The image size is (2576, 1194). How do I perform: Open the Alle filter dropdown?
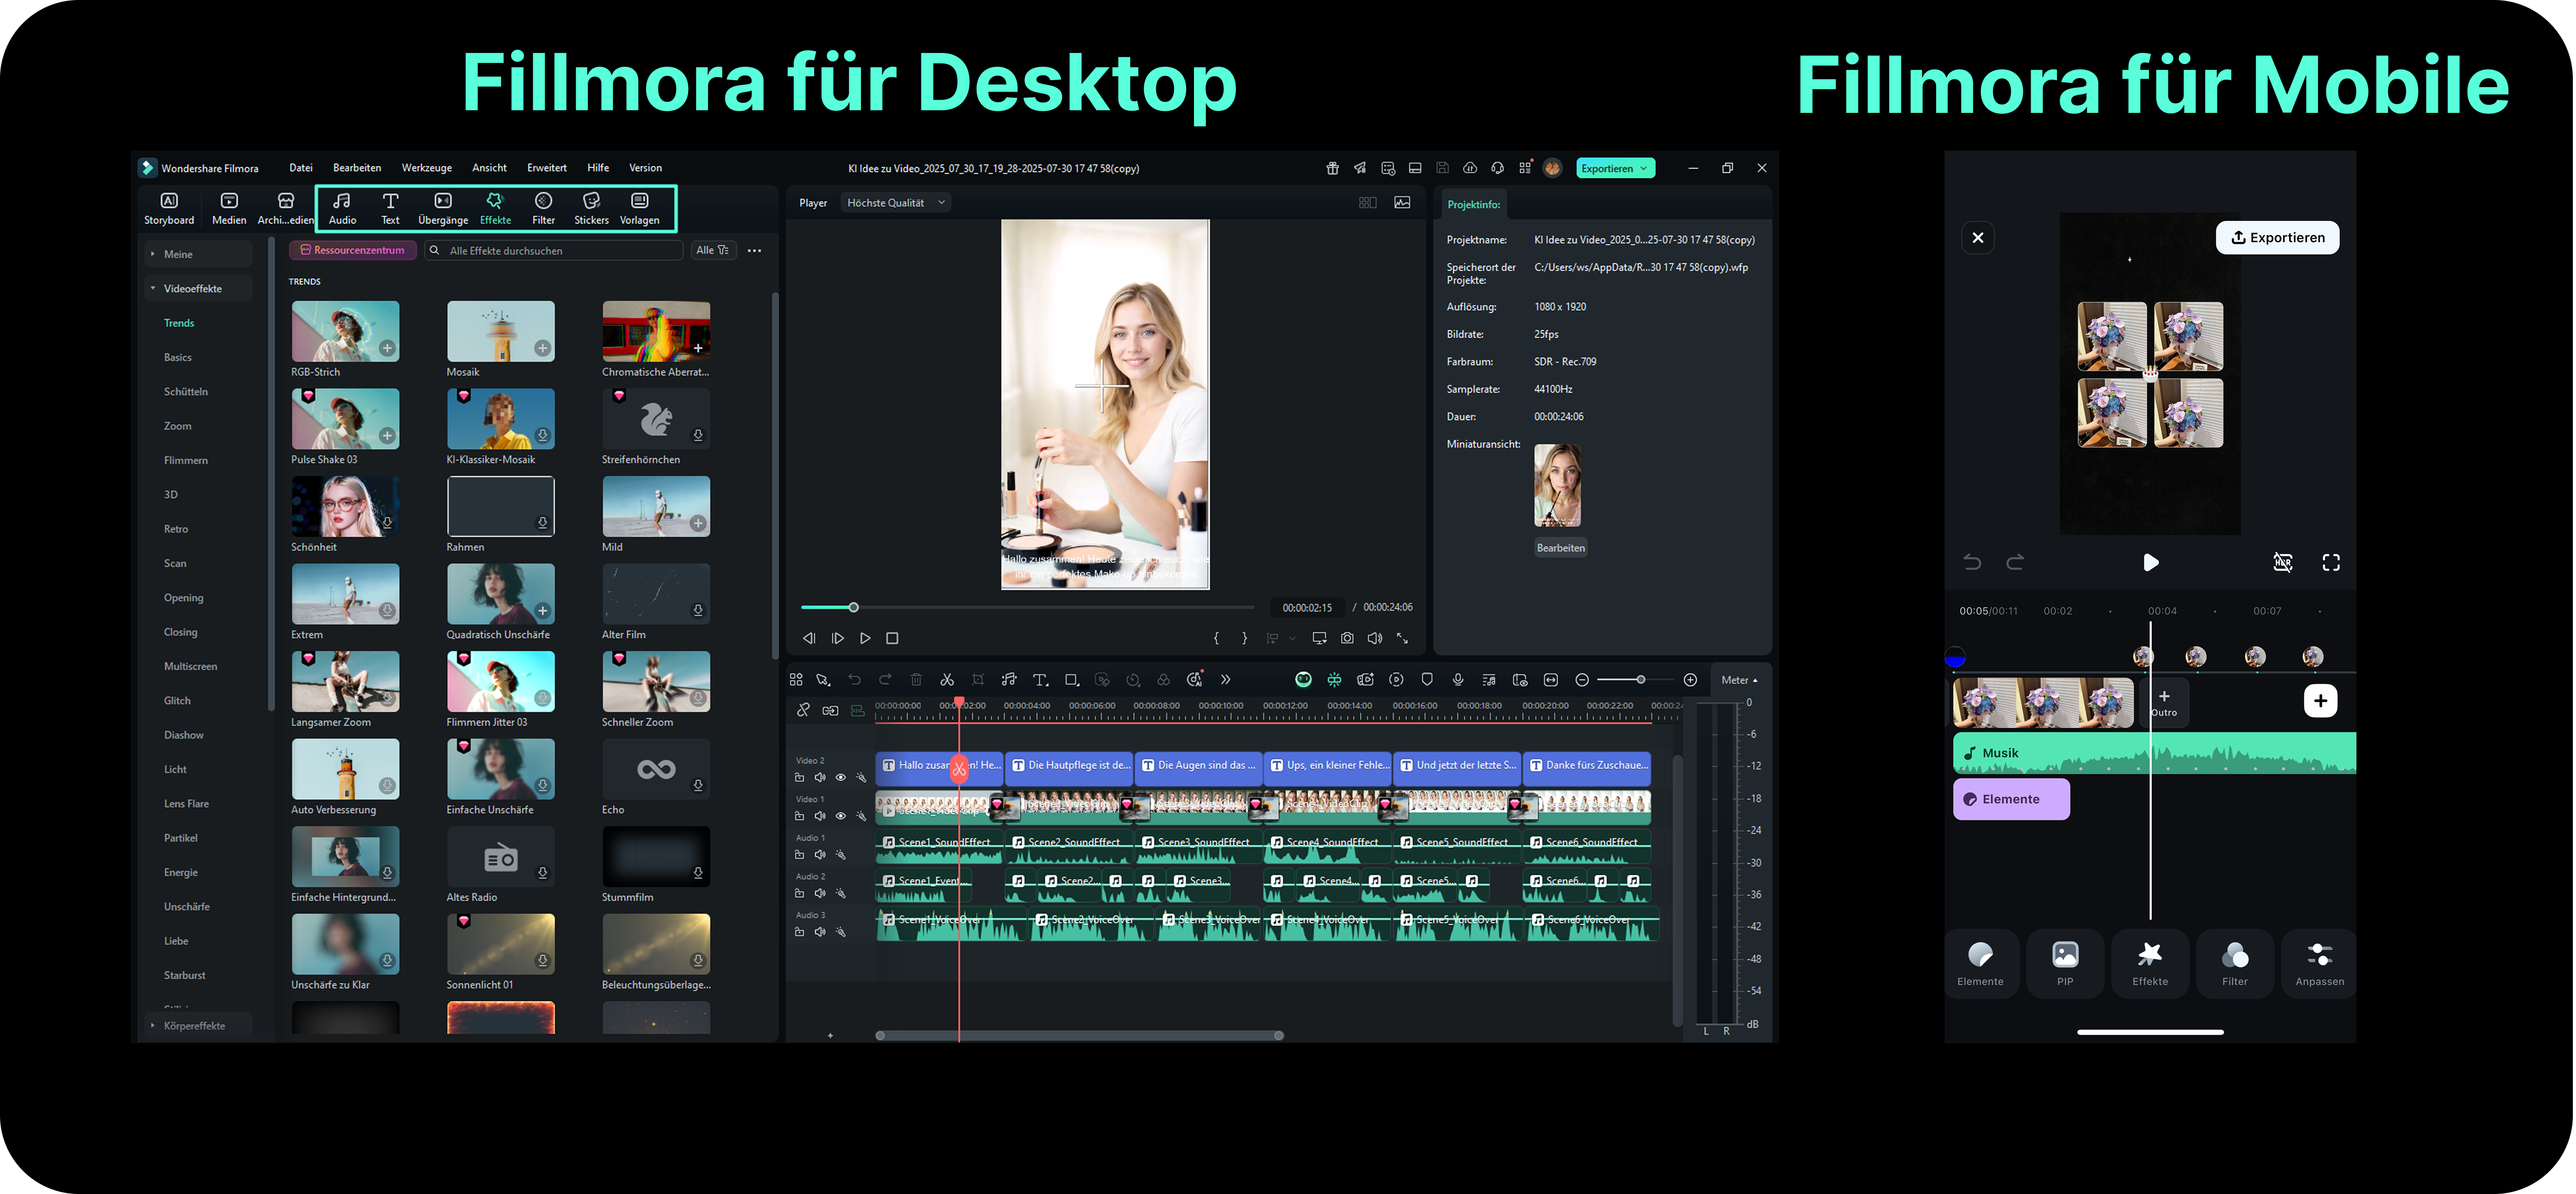(713, 250)
